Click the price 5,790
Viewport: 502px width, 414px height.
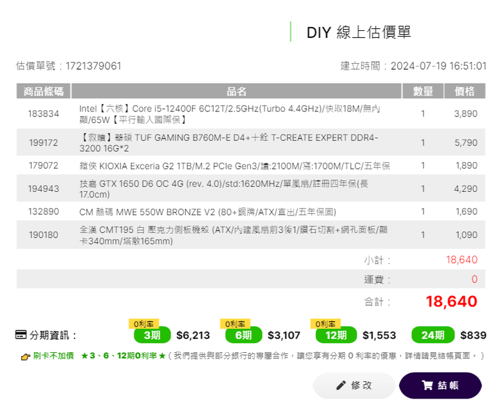click(466, 142)
